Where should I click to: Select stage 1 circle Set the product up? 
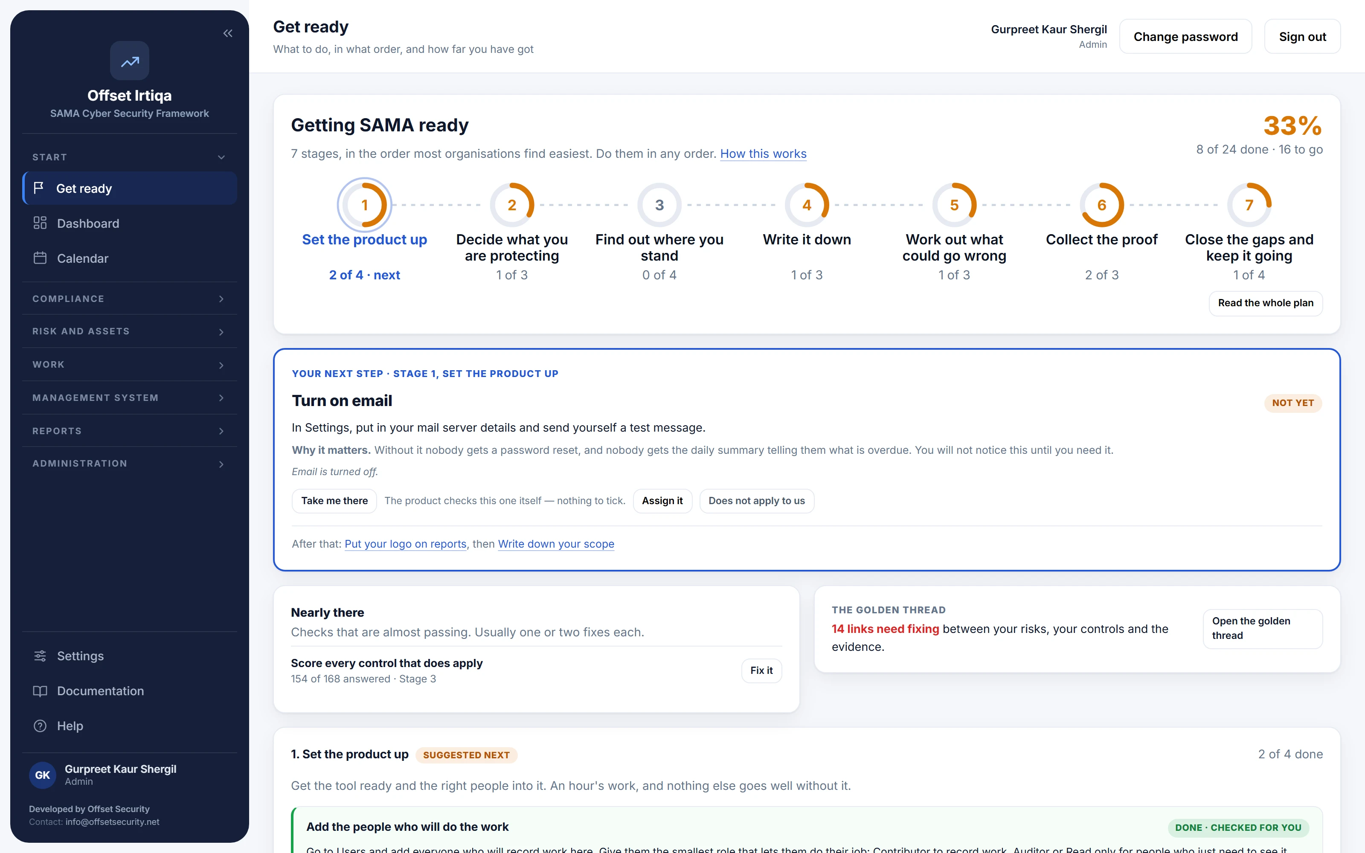click(x=364, y=205)
